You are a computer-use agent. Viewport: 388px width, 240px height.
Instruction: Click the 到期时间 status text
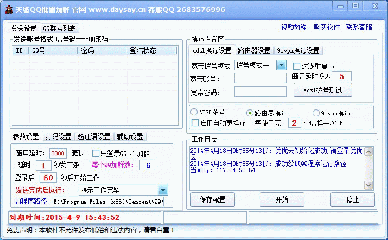click(65, 217)
